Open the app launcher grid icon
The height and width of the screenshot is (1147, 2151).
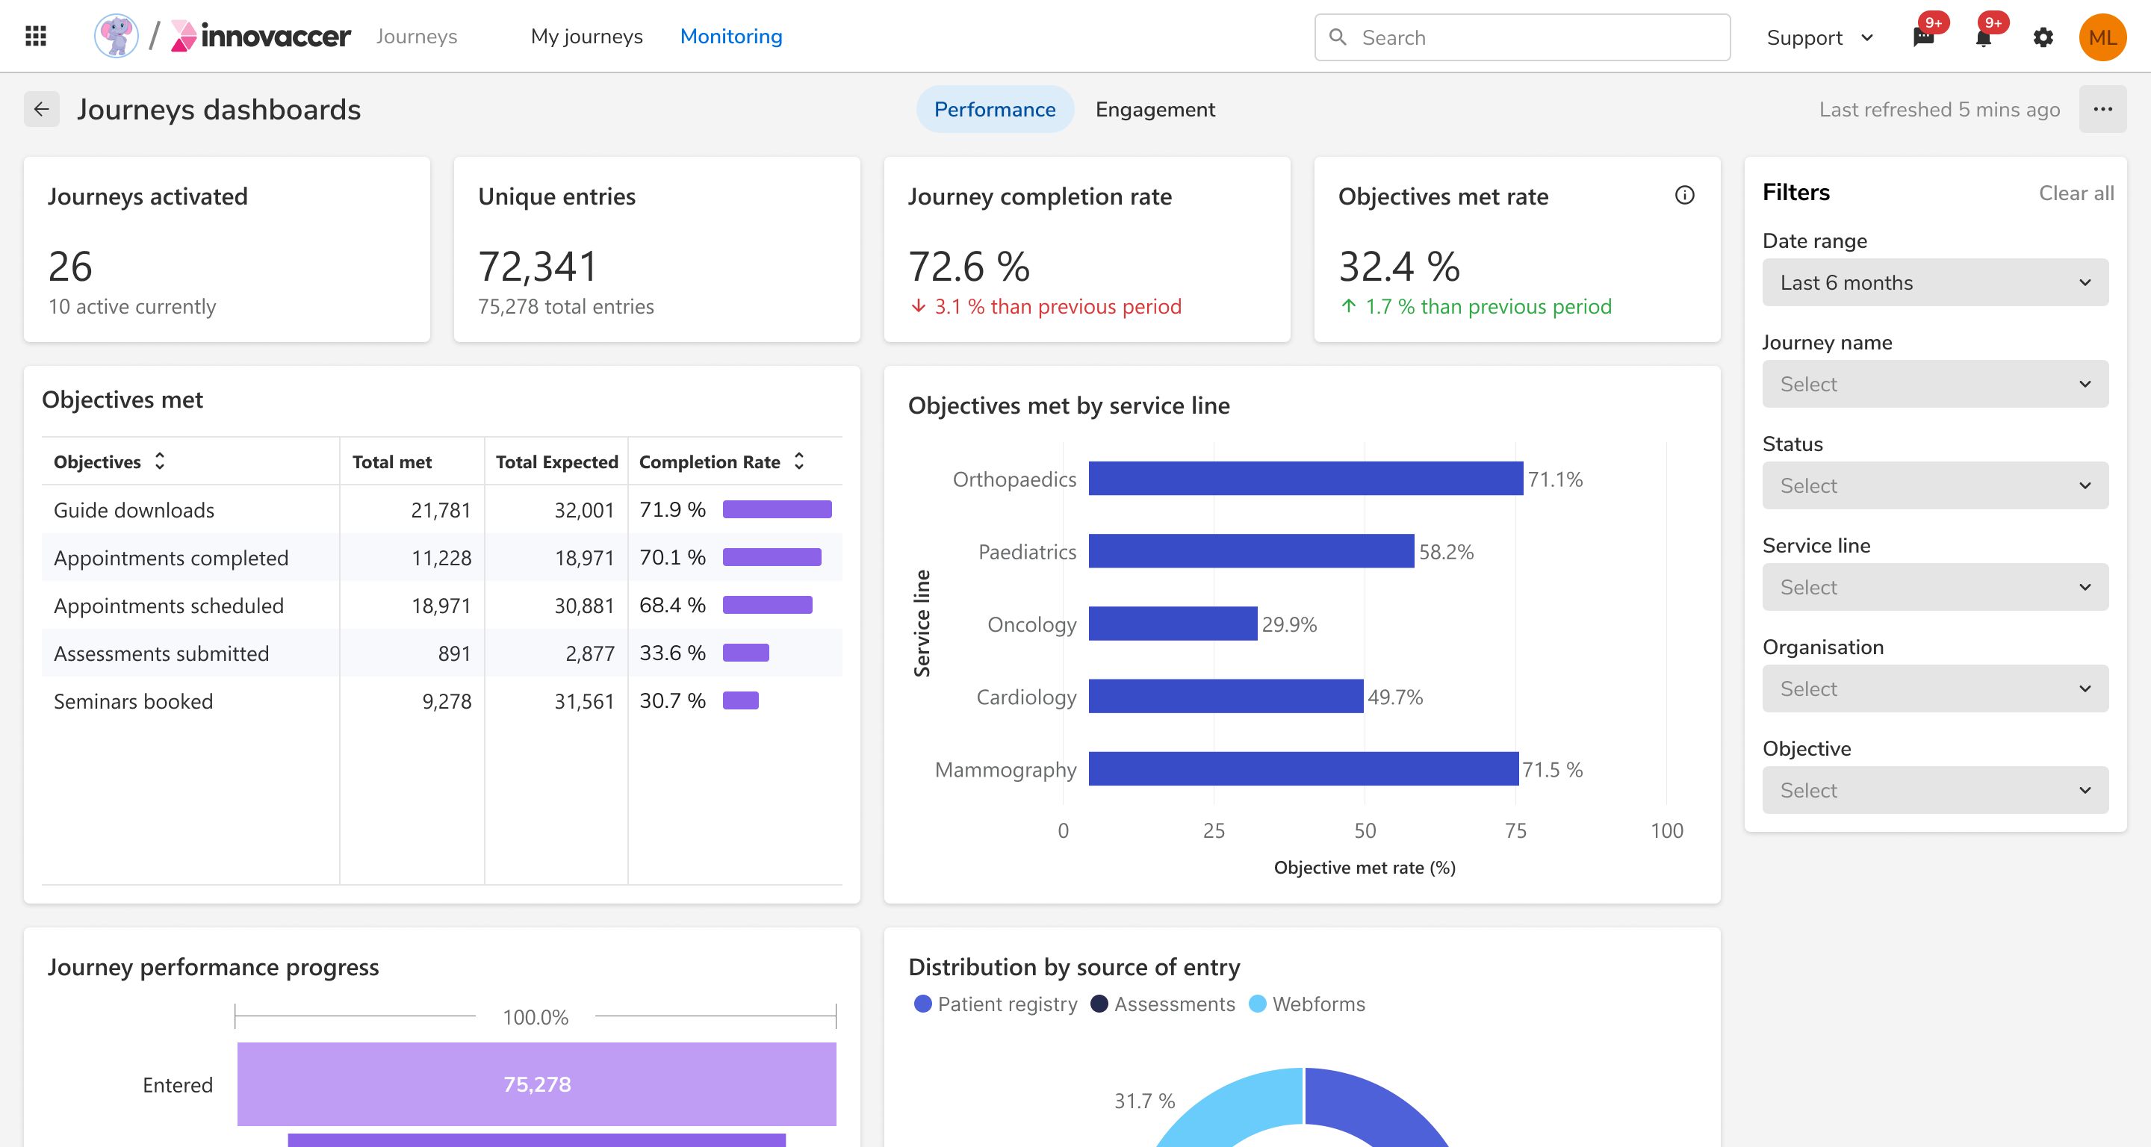(36, 37)
